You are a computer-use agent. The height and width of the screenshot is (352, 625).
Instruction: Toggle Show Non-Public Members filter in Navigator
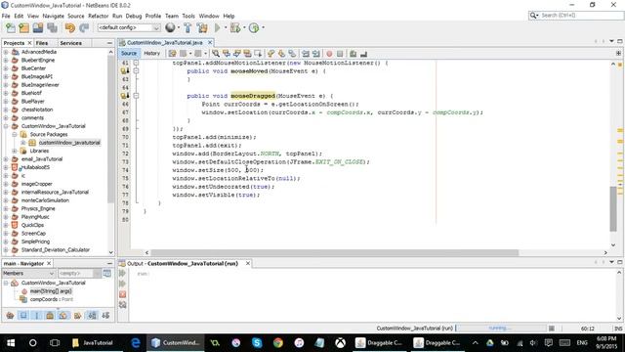[x=50, y=316]
